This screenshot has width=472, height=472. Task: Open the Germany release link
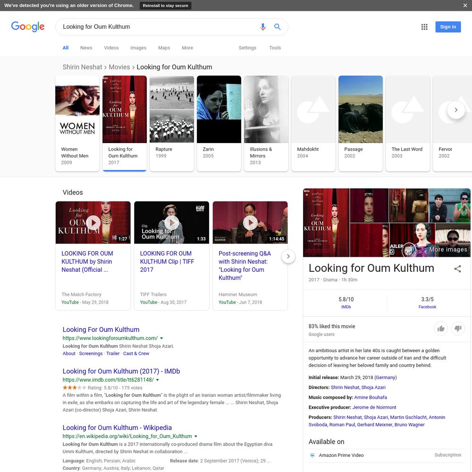point(386,378)
